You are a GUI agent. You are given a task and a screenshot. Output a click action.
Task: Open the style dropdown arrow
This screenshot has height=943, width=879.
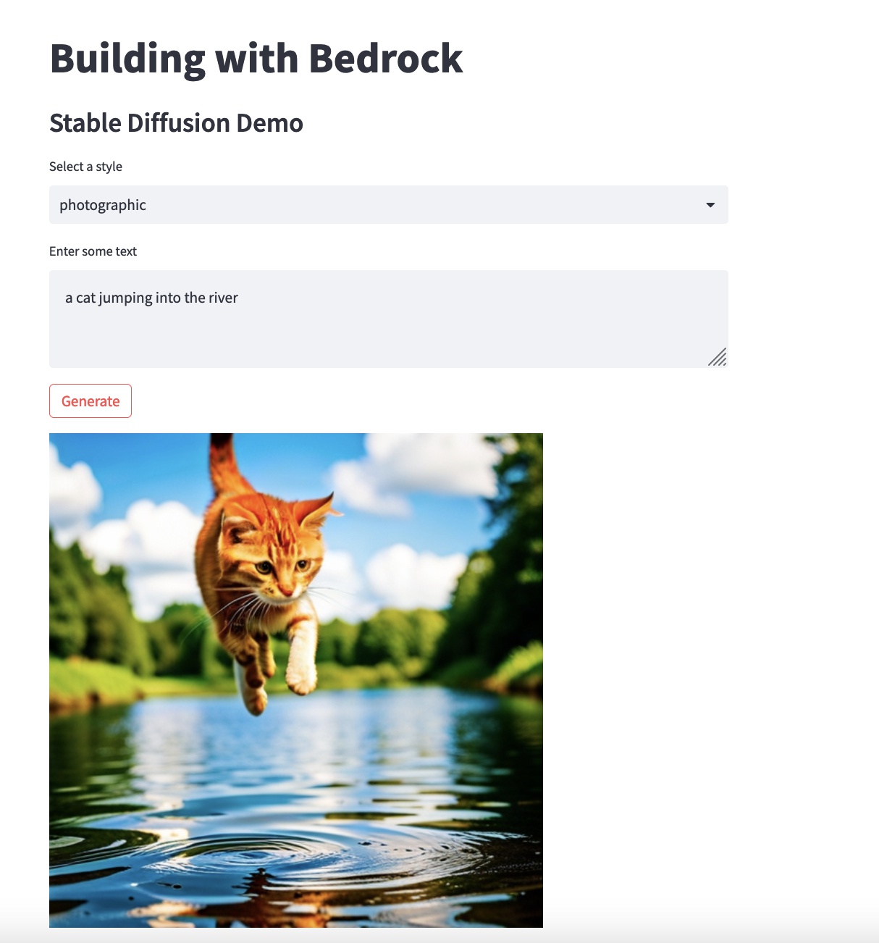click(710, 205)
